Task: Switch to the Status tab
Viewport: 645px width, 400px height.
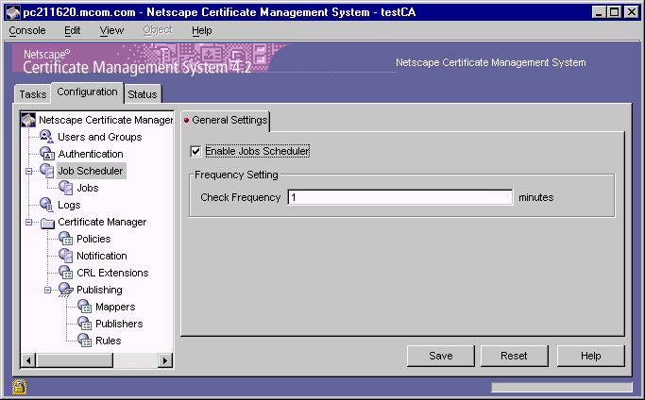Action: (x=143, y=94)
